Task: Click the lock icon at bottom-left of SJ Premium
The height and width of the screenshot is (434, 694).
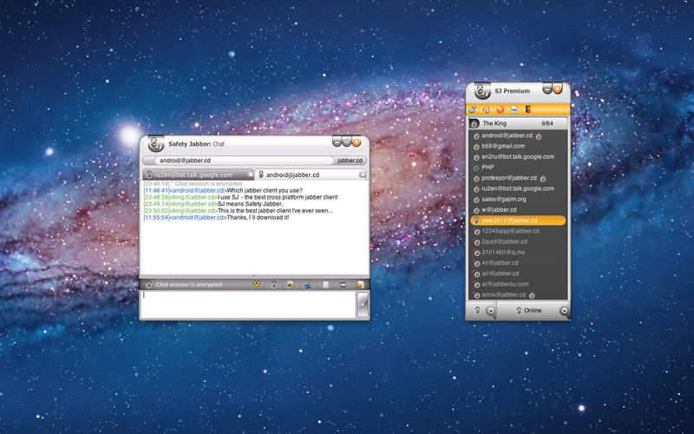Action: coord(478,310)
